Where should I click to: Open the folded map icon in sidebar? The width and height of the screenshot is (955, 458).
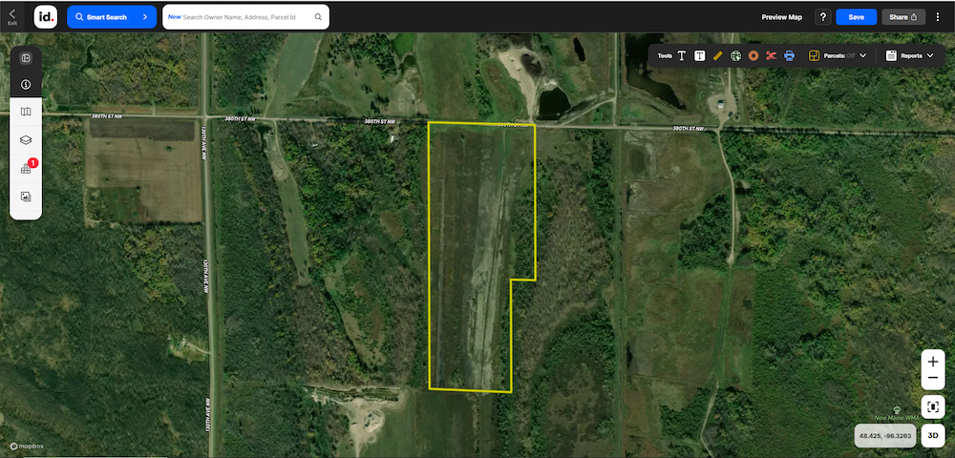pyautogui.click(x=26, y=112)
